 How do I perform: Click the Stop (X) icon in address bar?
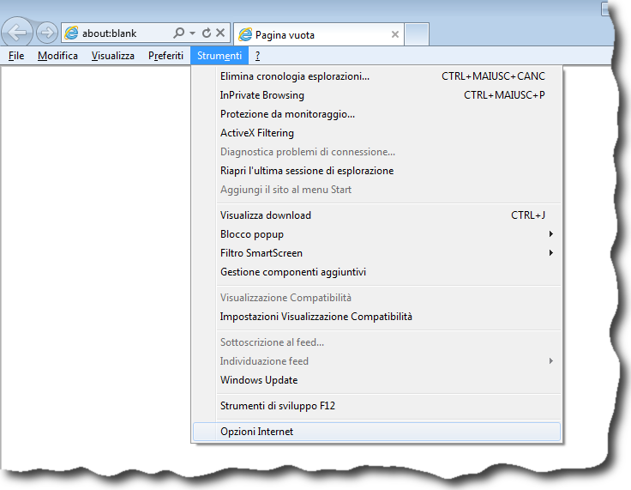tap(220, 33)
